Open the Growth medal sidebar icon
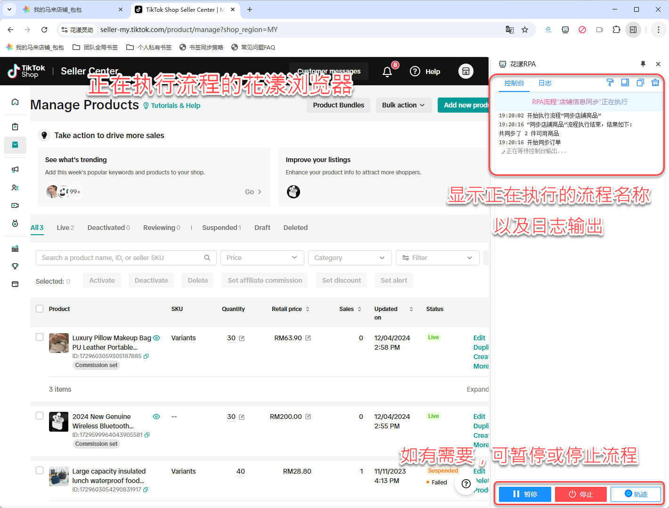This screenshot has height=508, width=669. click(x=15, y=223)
